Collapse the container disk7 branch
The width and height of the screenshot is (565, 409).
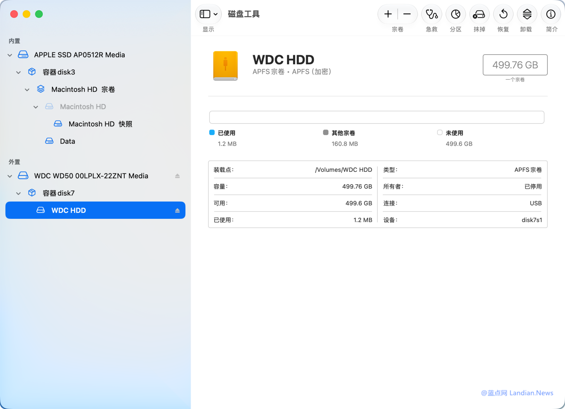pos(18,193)
